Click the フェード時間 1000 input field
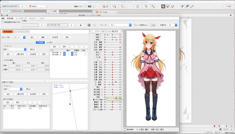The image size is (235, 134). click(152, 25)
